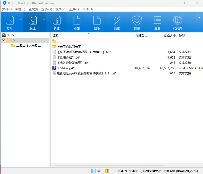Sort by the 原始大小 column header
The width and height of the screenshot is (203, 174).
170,36
